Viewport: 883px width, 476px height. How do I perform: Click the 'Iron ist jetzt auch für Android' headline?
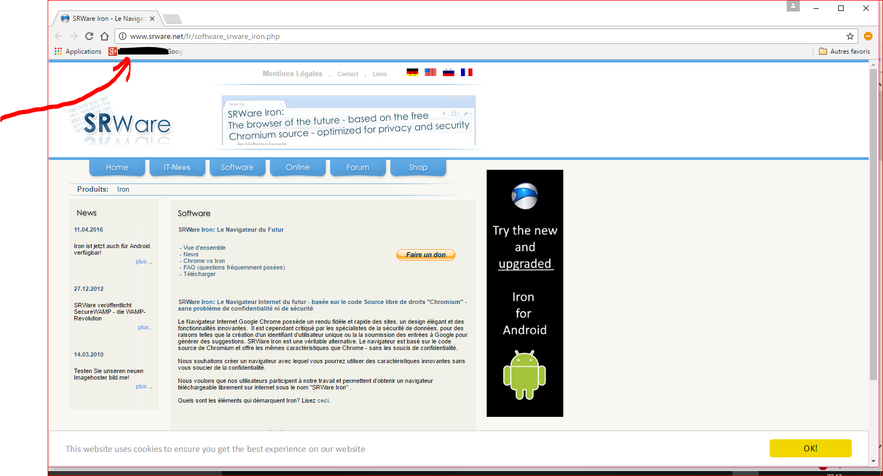tap(112, 249)
